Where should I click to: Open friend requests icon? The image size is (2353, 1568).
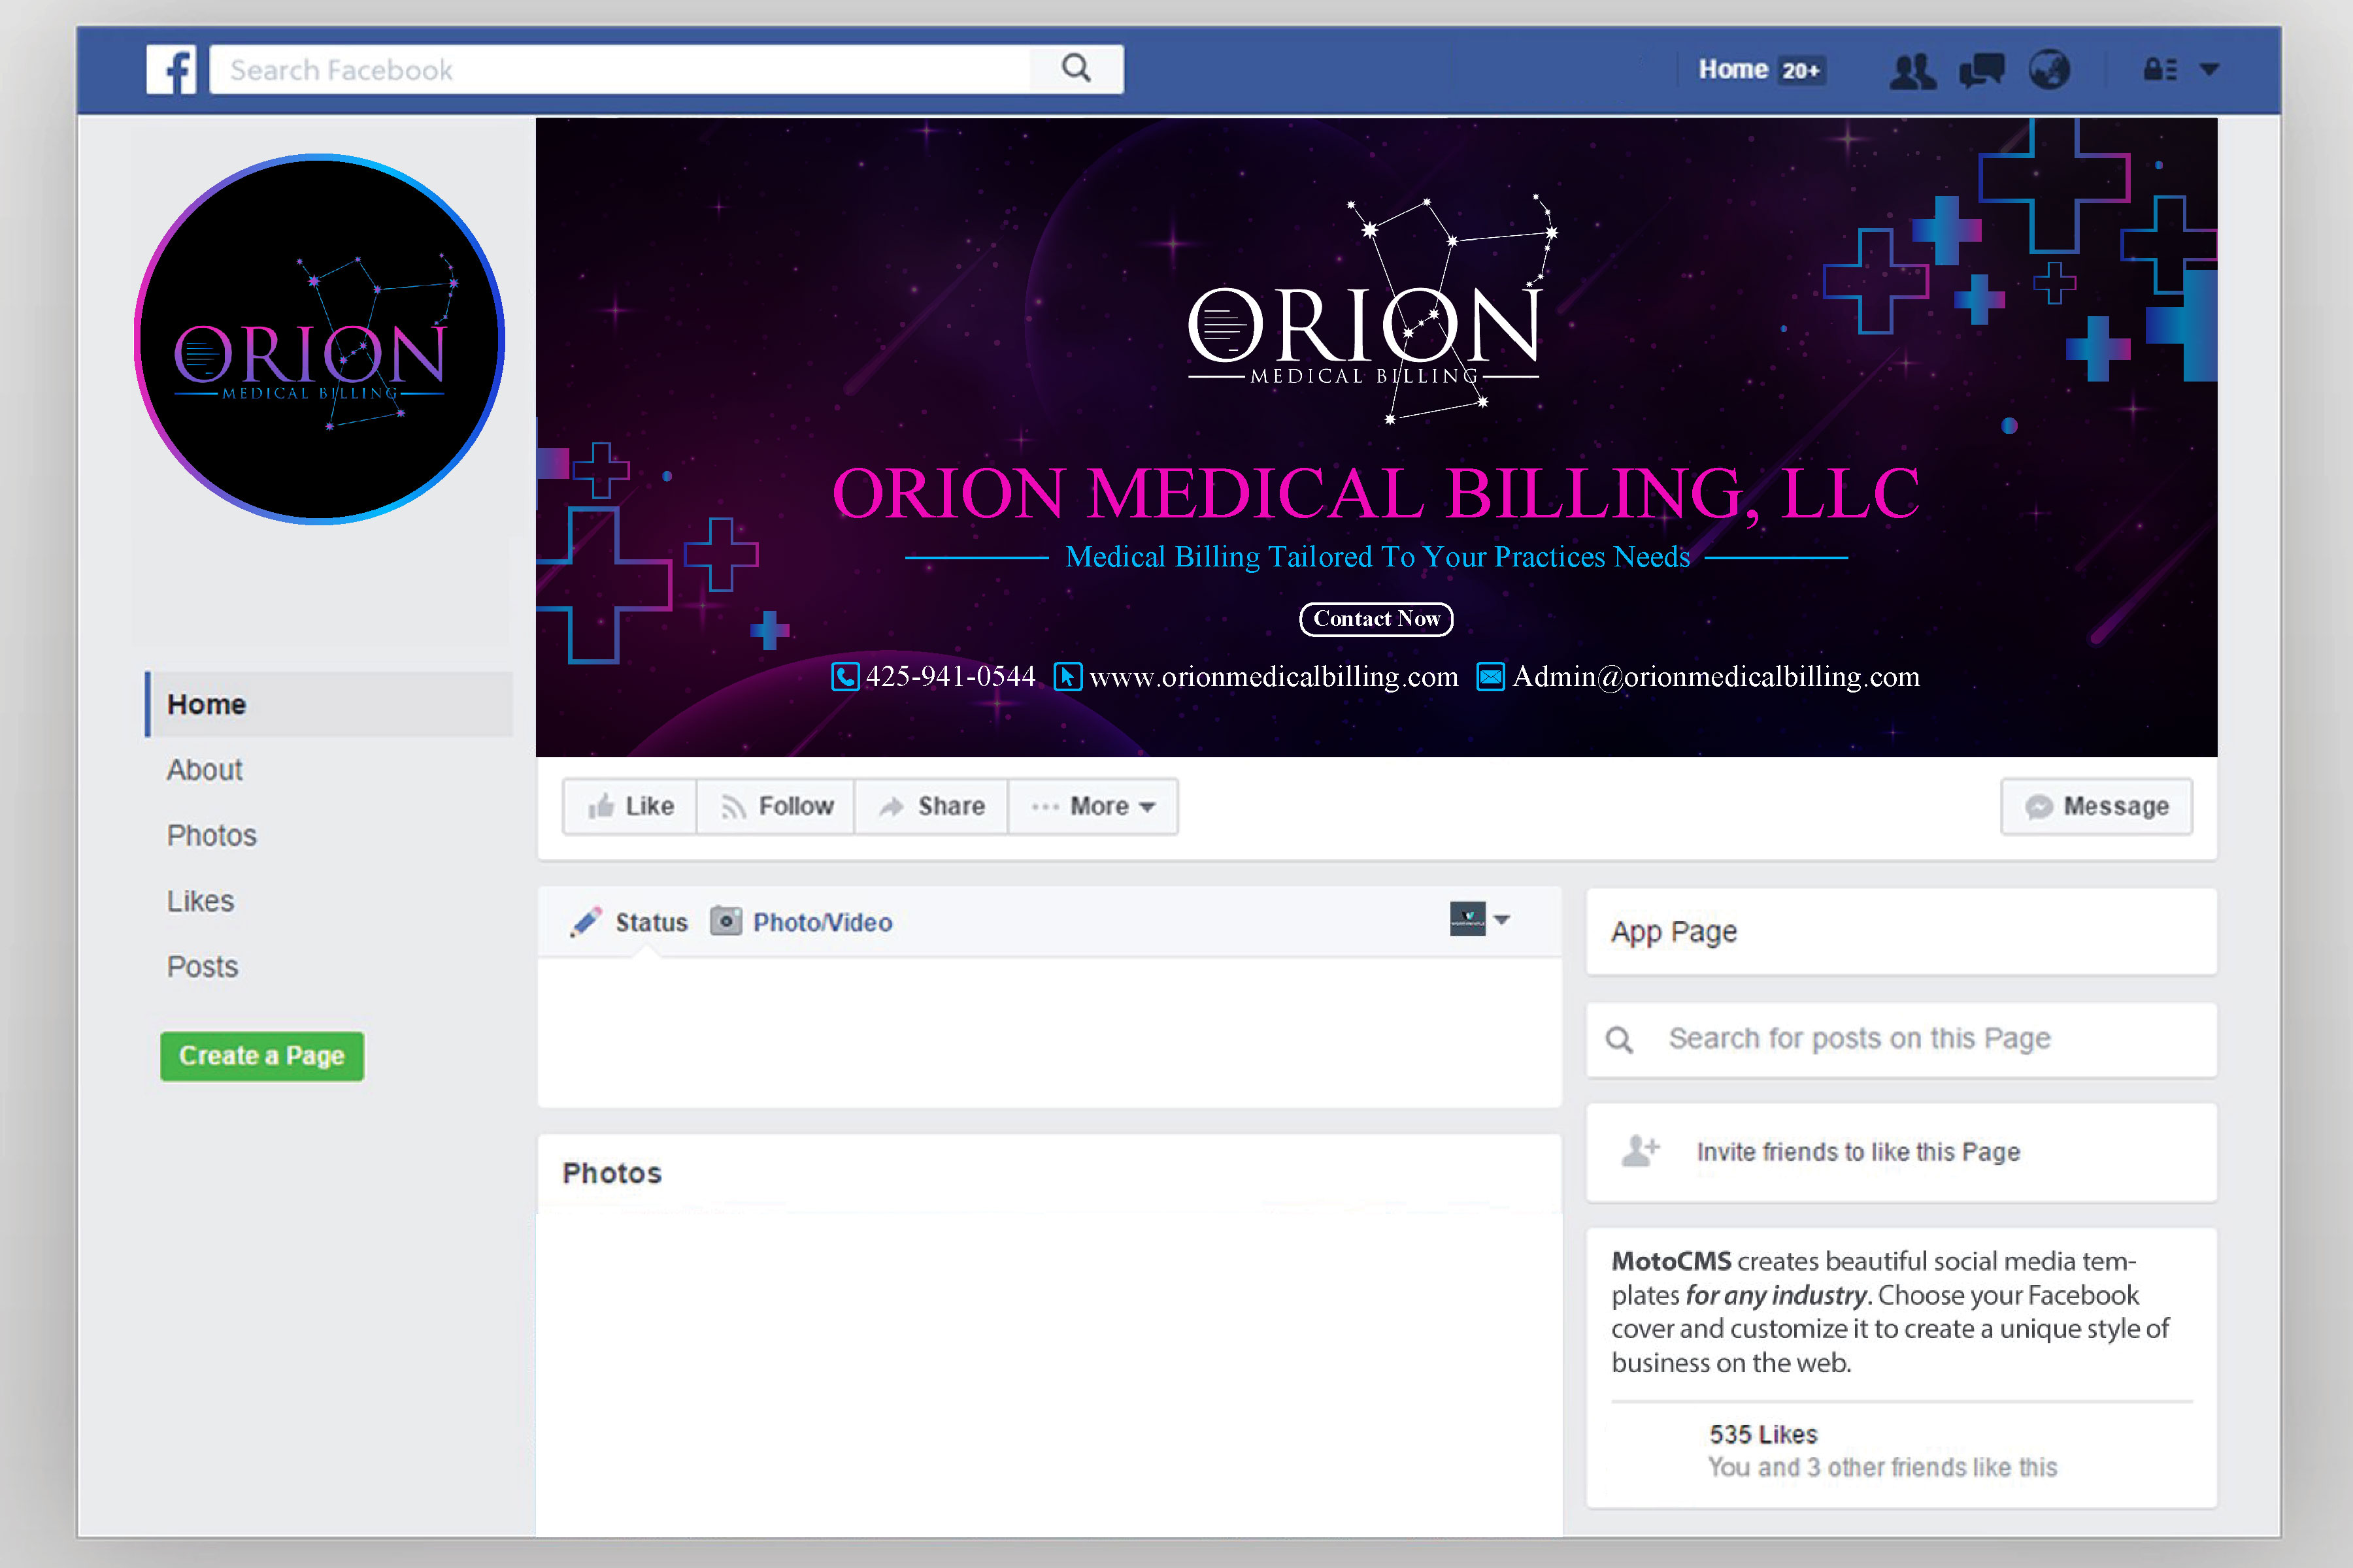(x=1912, y=71)
